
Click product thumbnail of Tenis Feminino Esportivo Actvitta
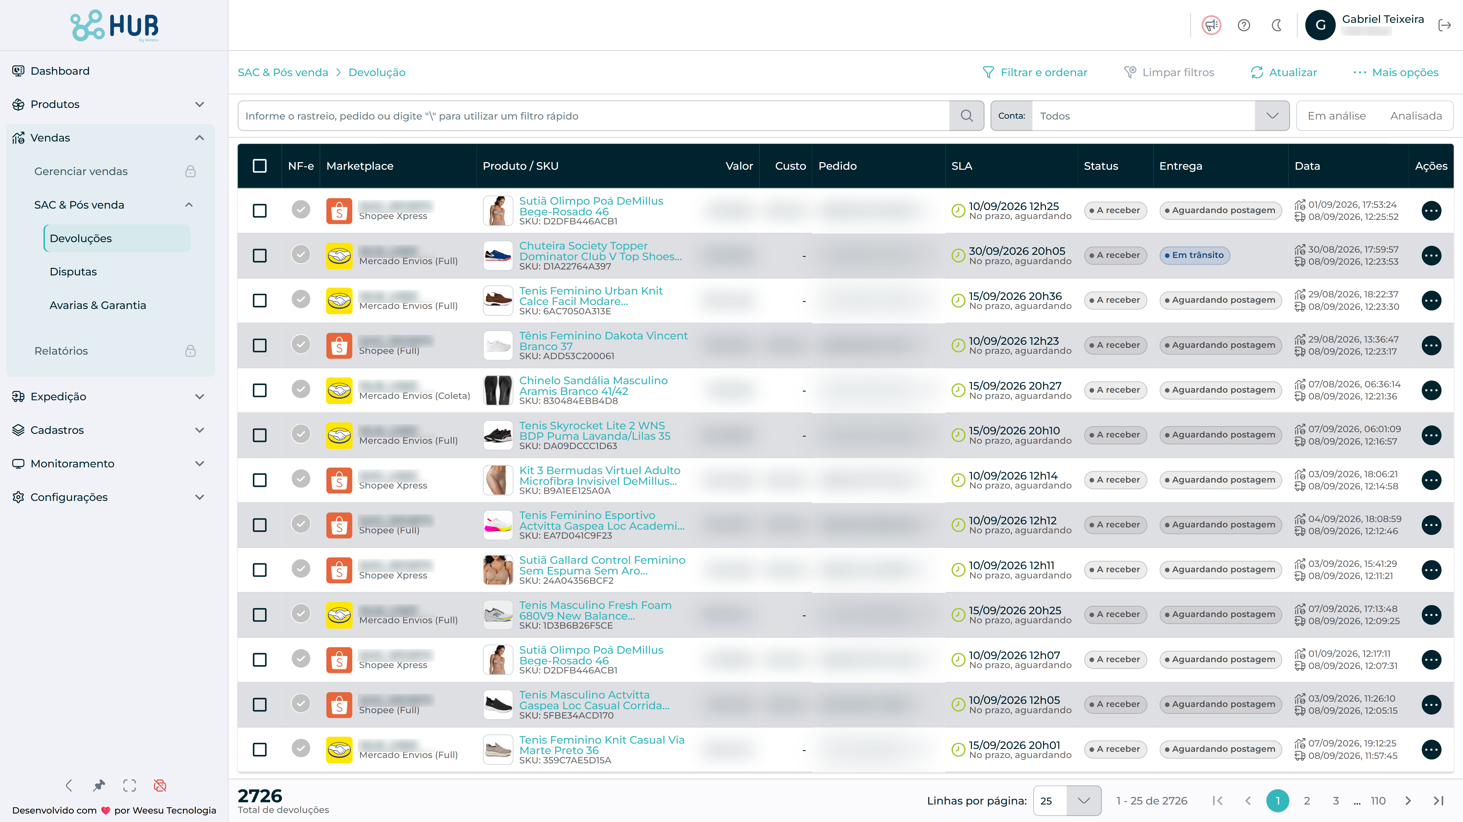click(498, 525)
